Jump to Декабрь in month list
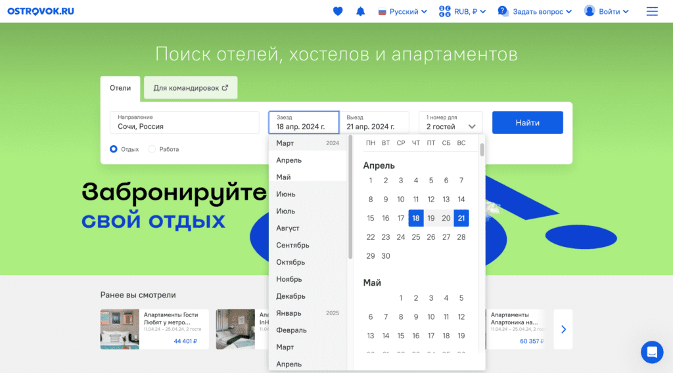 (308, 296)
